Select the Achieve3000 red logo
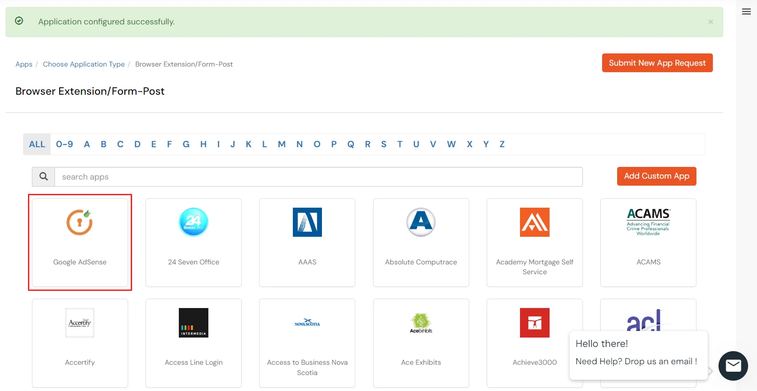The image size is (757, 391). (535, 323)
